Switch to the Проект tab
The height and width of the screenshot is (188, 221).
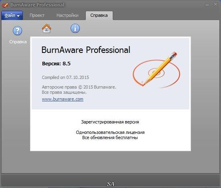[37, 15]
